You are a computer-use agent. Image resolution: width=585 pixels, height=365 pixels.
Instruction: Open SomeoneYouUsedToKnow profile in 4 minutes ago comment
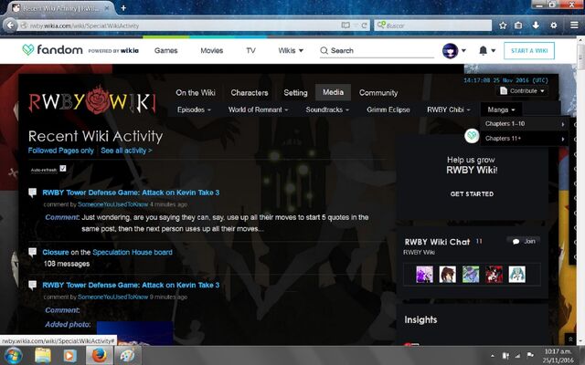[113, 204]
